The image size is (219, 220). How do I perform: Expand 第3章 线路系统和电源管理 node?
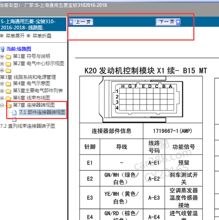pyautogui.click(x=2, y=70)
